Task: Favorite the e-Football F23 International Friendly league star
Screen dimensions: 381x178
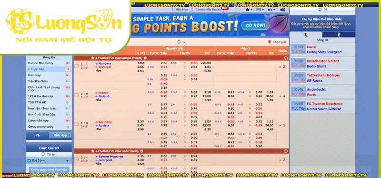Action: (x=92, y=58)
